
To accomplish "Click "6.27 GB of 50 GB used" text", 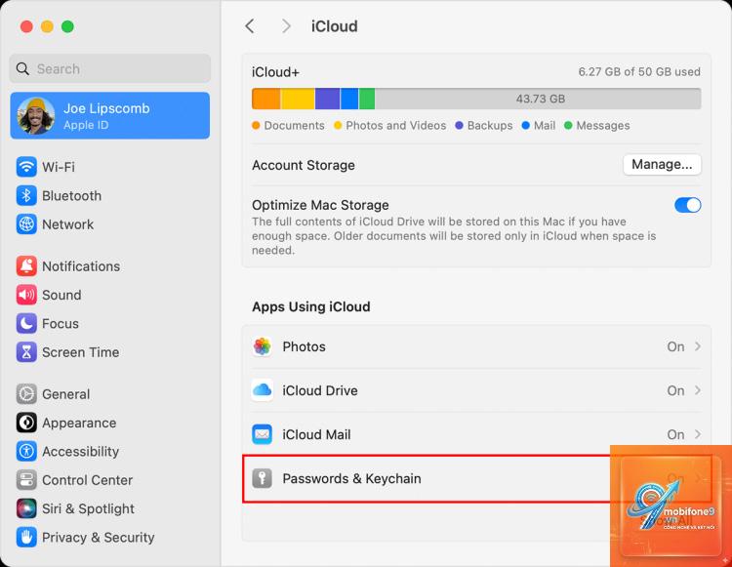I will click(x=639, y=72).
